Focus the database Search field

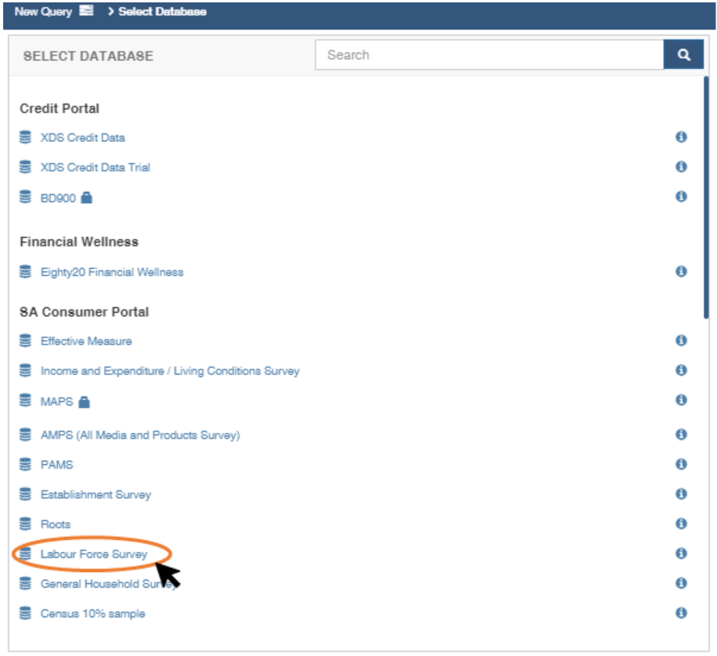tap(489, 55)
